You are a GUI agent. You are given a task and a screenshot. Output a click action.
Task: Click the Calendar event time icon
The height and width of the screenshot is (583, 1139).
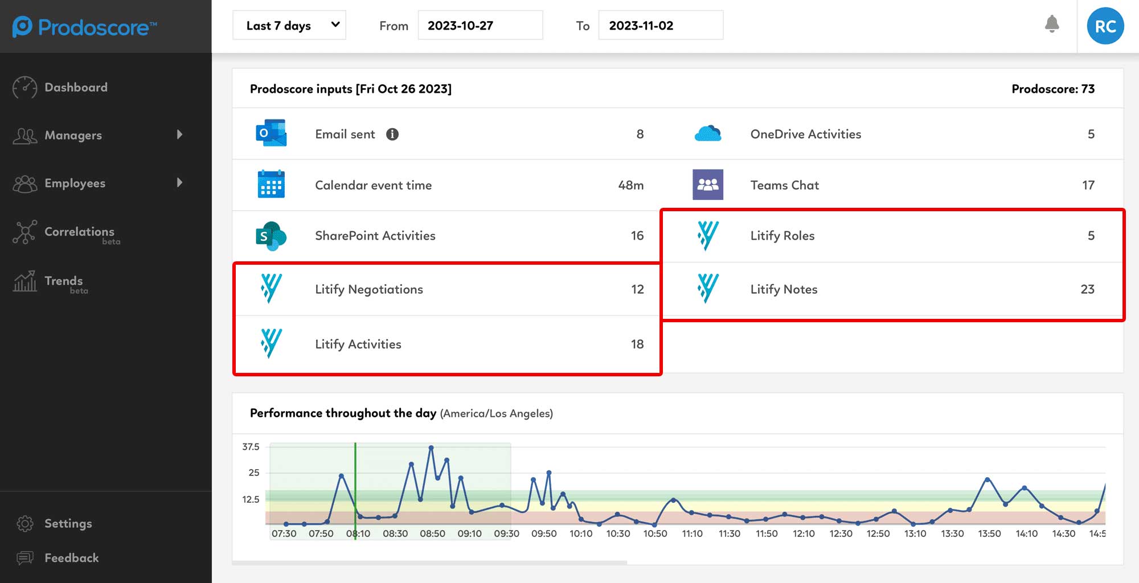(x=271, y=184)
